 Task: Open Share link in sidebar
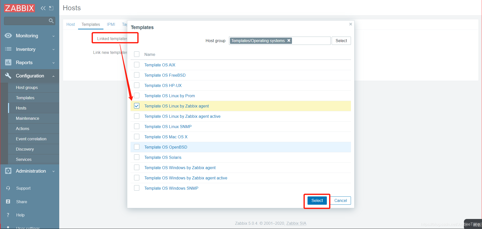click(22, 202)
